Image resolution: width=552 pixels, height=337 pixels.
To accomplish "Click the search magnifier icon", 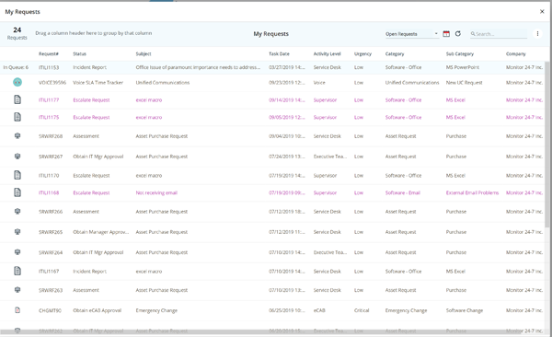I will pyautogui.click(x=473, y=34).
